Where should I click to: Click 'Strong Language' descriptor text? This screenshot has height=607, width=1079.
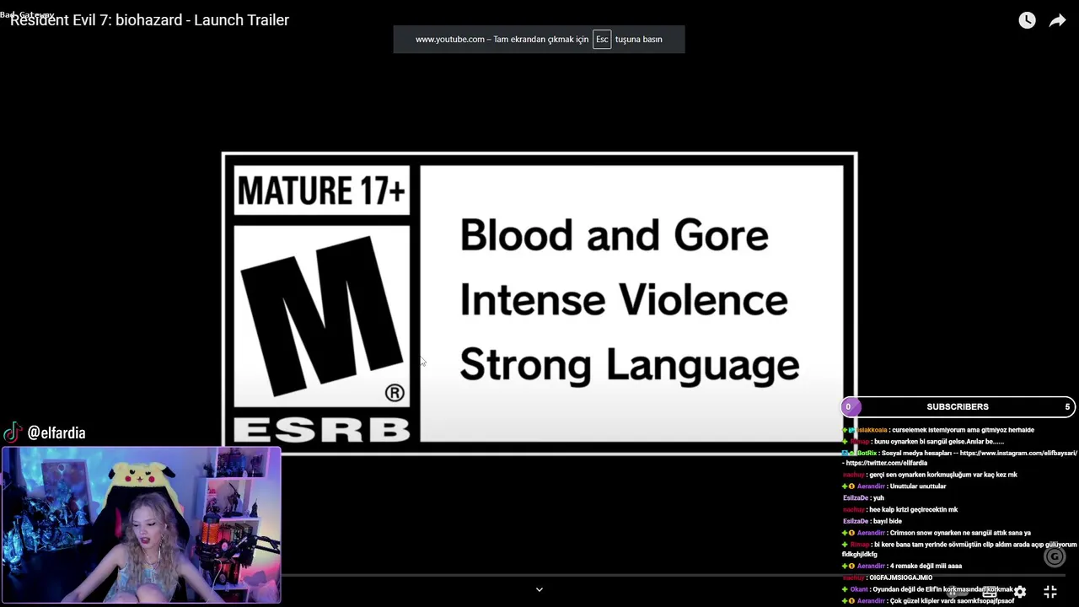pos(629,366)
